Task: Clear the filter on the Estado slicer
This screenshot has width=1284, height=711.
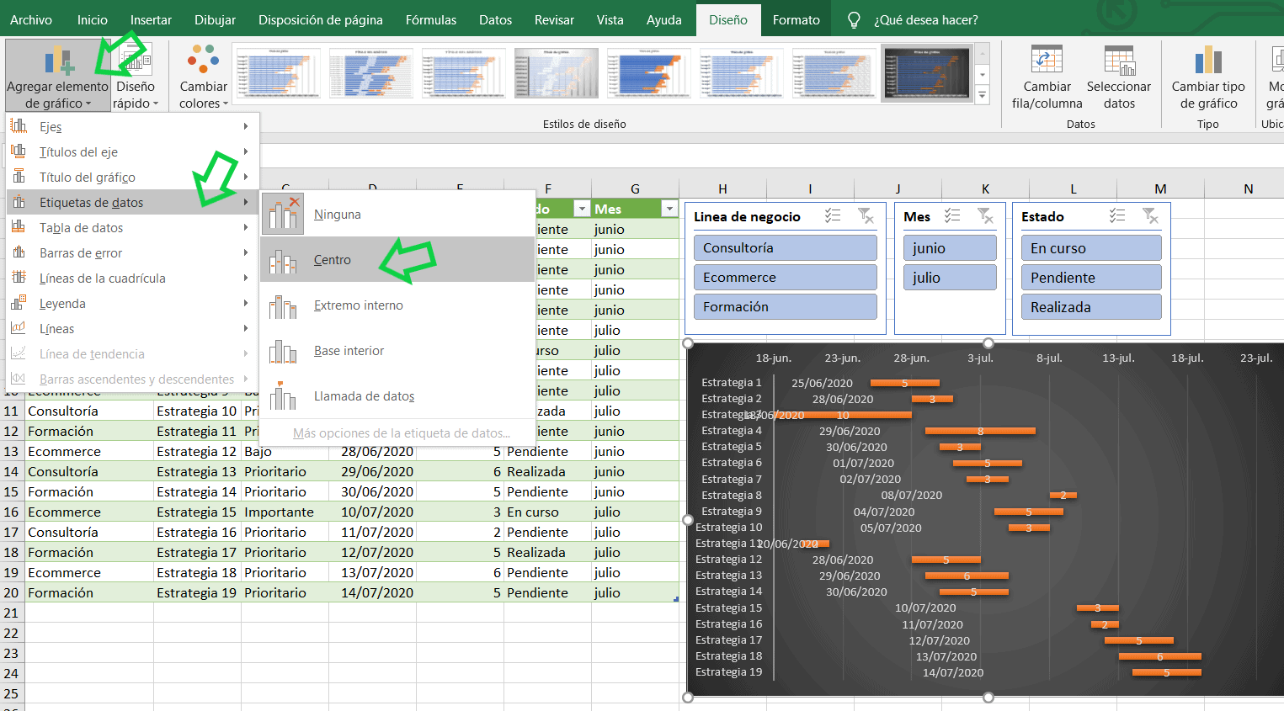Action: (x=1150, y=216)
